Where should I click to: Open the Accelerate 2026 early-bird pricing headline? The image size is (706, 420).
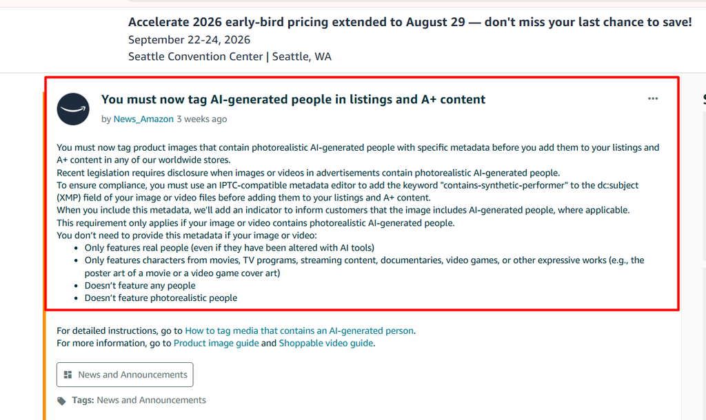(x=410, y=22)
